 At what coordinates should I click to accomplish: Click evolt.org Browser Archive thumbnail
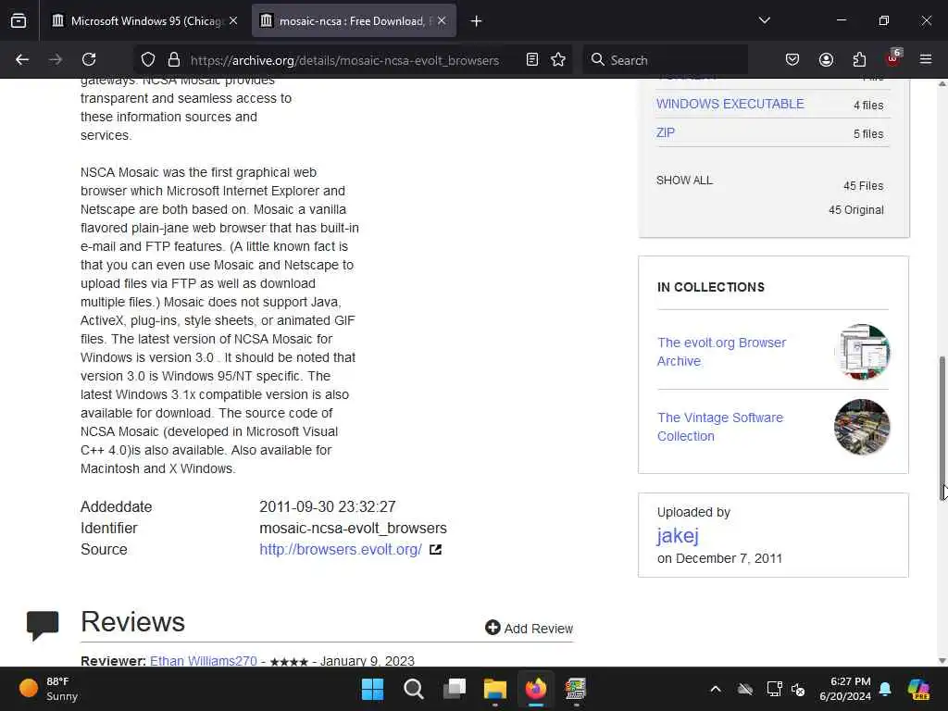(x=862, y=352)
